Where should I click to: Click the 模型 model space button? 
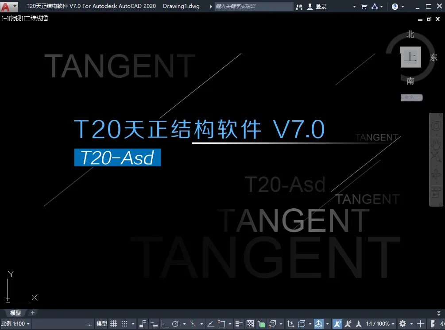pos(101,324)
